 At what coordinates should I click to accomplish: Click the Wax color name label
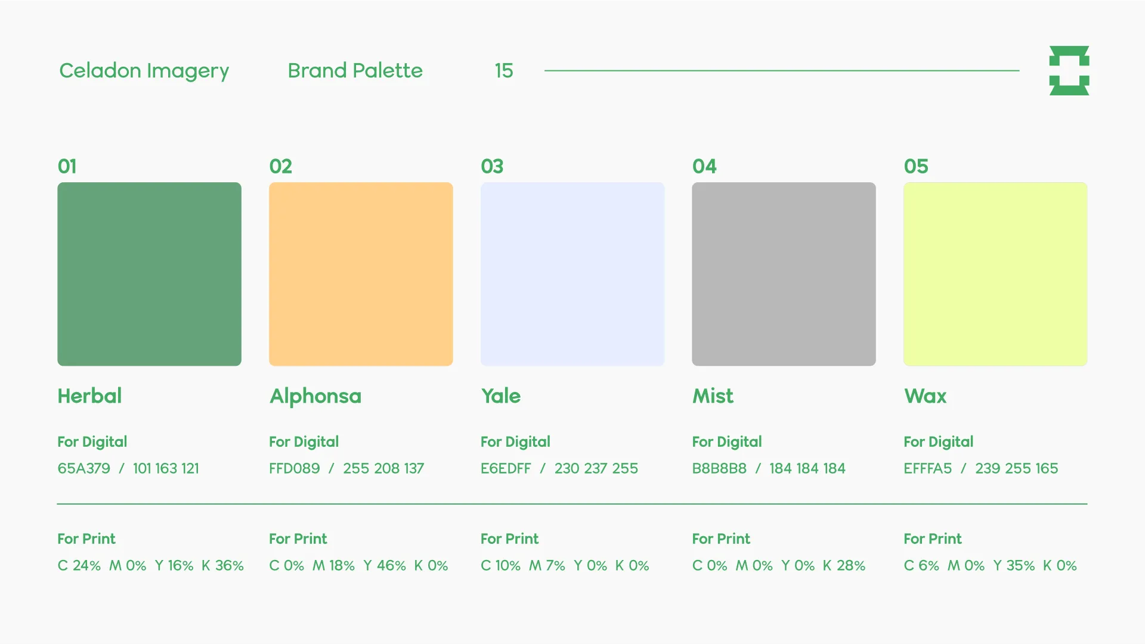[x=926, y=396]
